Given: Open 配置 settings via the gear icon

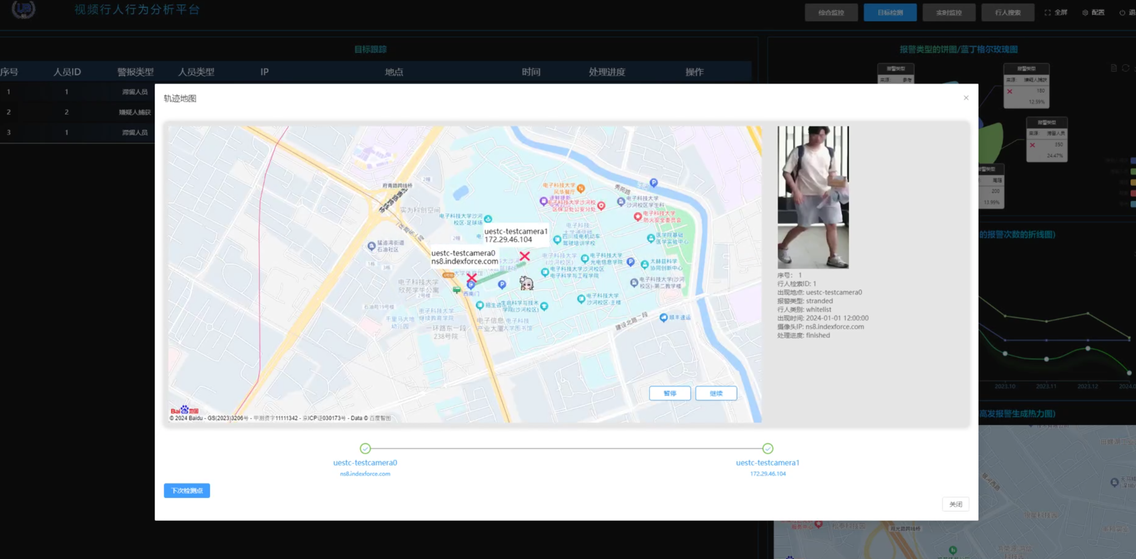Looking at the screenshot, I should pyautogui.click(x=1085, y=13).
